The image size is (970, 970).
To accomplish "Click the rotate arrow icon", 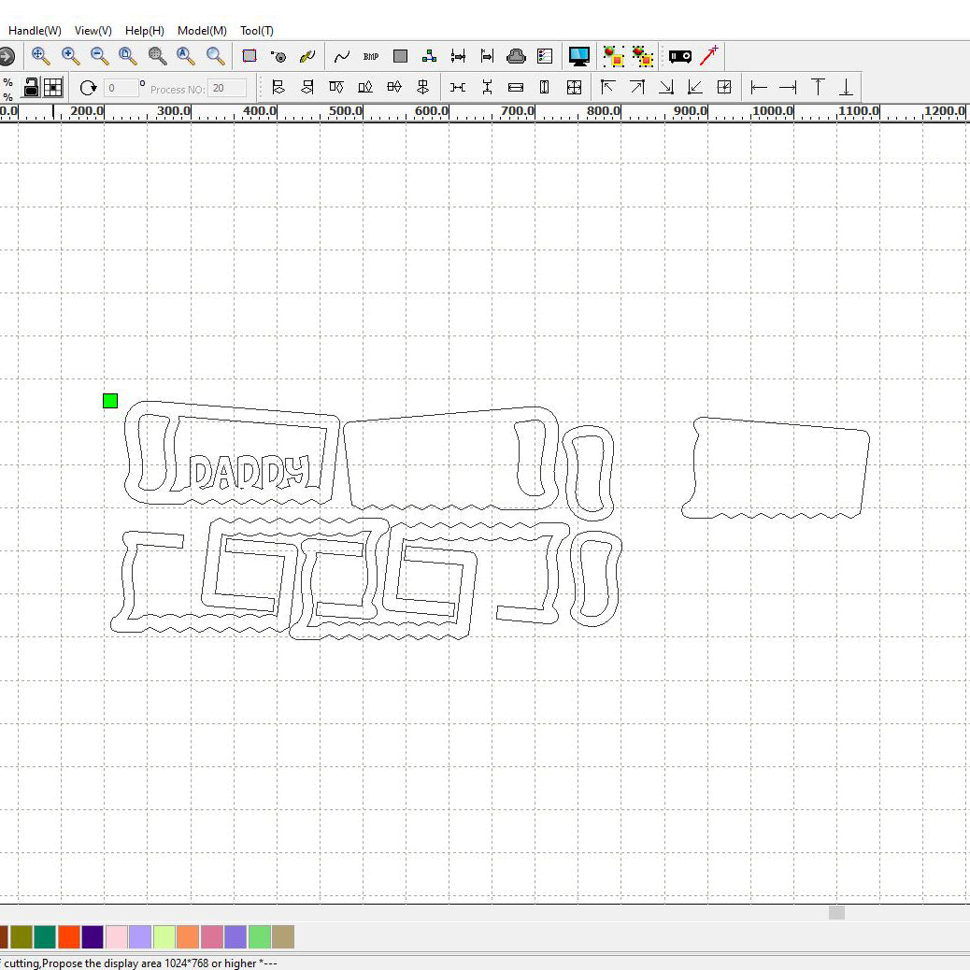I will click(x=88, y=88).
